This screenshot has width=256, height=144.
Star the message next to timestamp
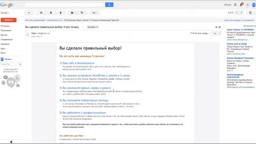(x=210, y=33)
